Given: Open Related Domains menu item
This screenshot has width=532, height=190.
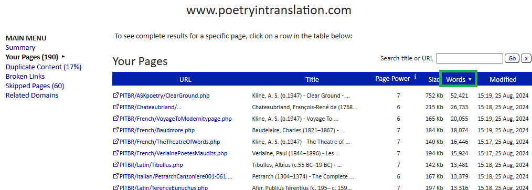Looking at the screenshot, I should (x=32, y=96).
